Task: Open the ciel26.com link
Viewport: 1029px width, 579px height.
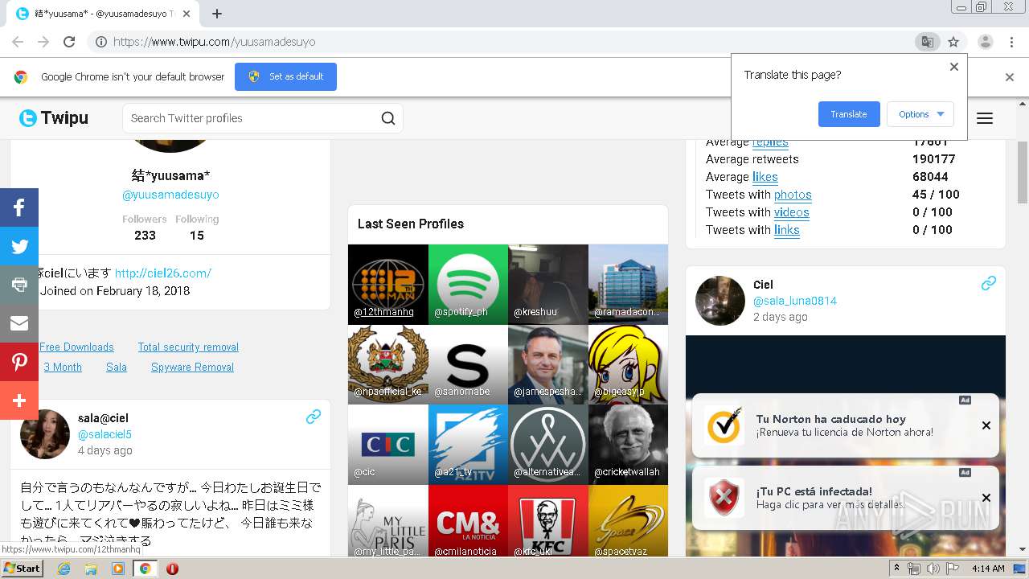Action: point(163,273)
